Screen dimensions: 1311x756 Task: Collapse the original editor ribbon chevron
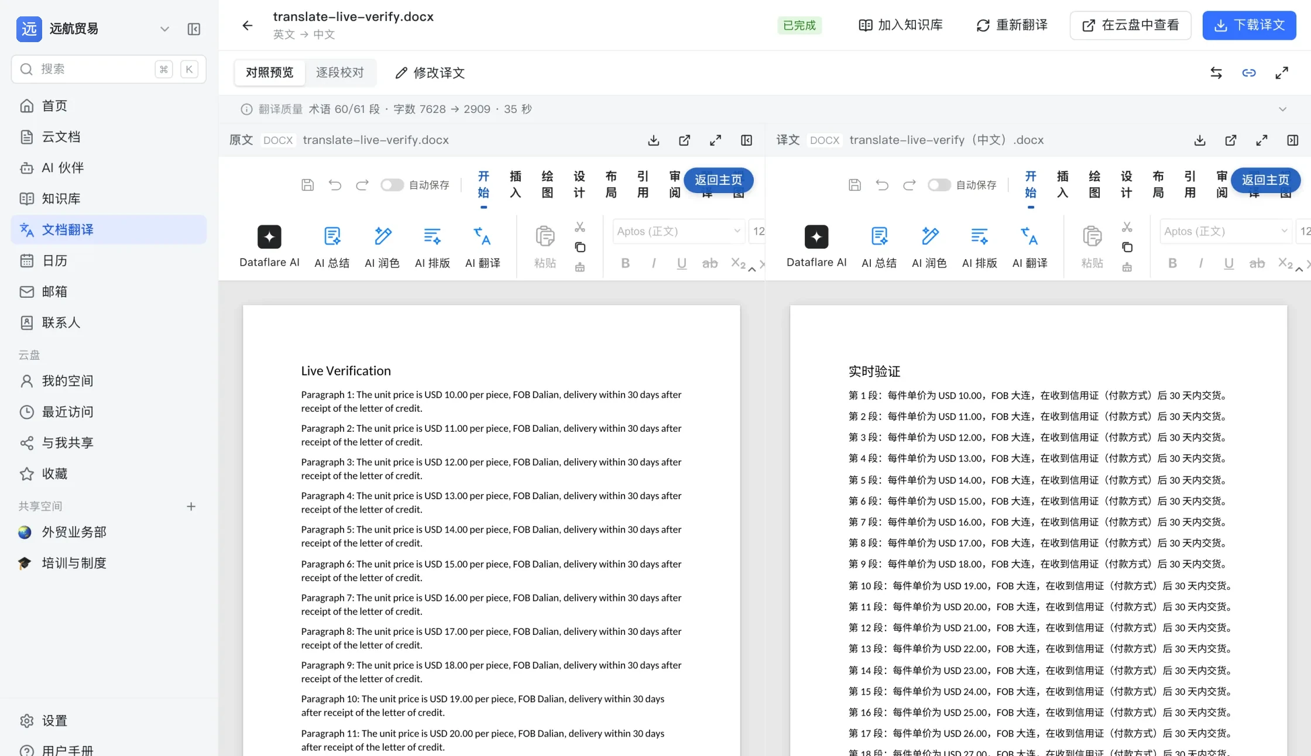pyautogui.click(x=752, y=269)
